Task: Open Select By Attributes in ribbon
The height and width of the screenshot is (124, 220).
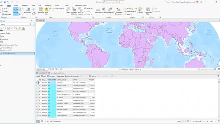Action: click(x=74, y=11)
